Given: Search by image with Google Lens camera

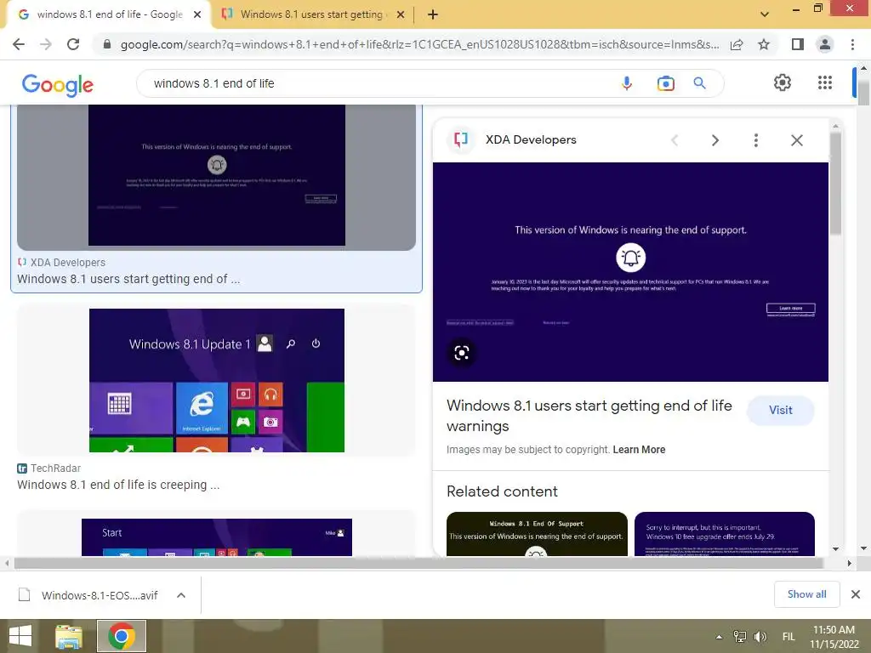Looking at the screenshot, I should [665, 83].
